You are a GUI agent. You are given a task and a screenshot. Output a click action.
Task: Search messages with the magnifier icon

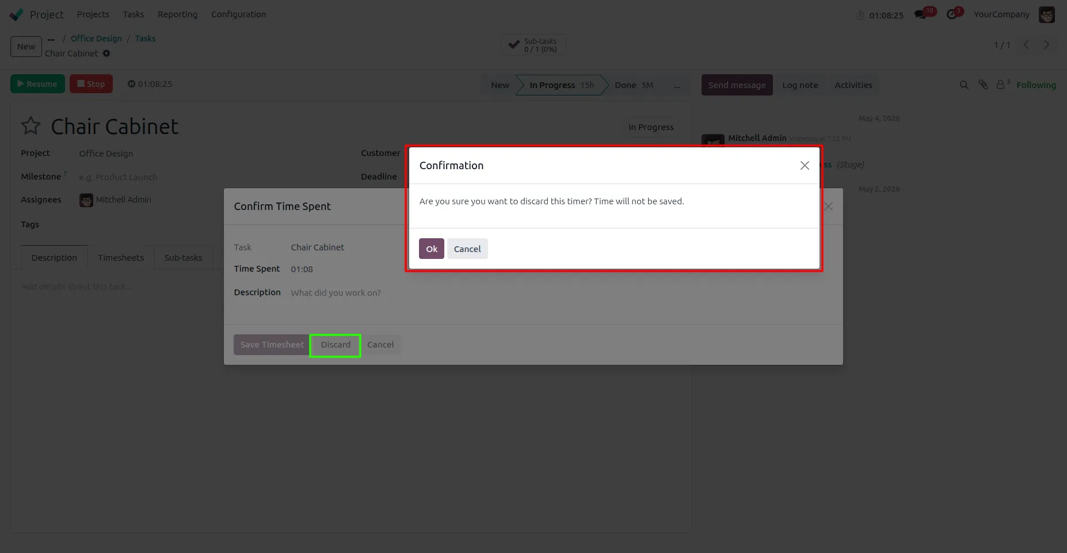[x=964, y=85]
